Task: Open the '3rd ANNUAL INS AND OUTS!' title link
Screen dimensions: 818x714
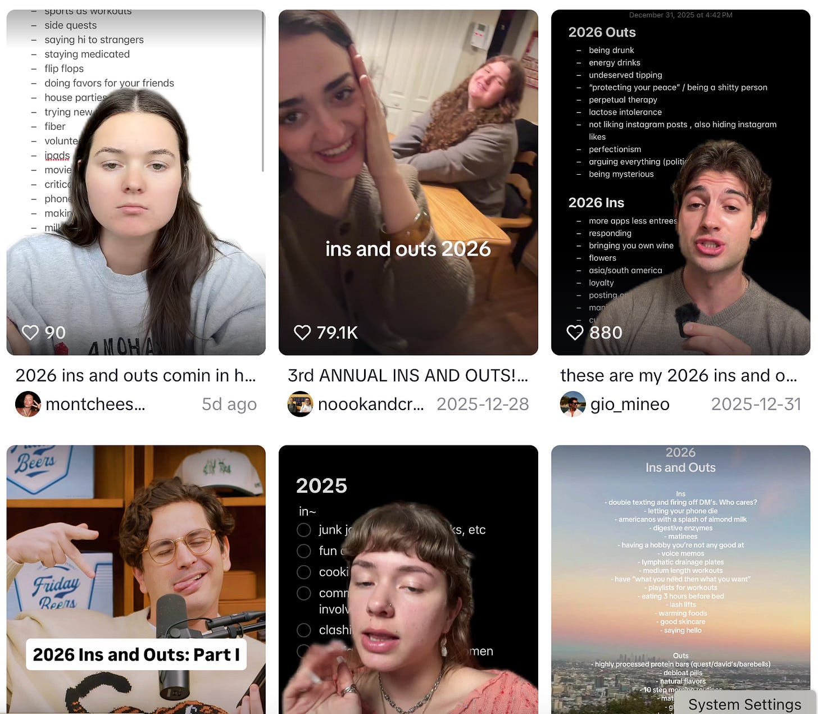Action: (408, 375)
